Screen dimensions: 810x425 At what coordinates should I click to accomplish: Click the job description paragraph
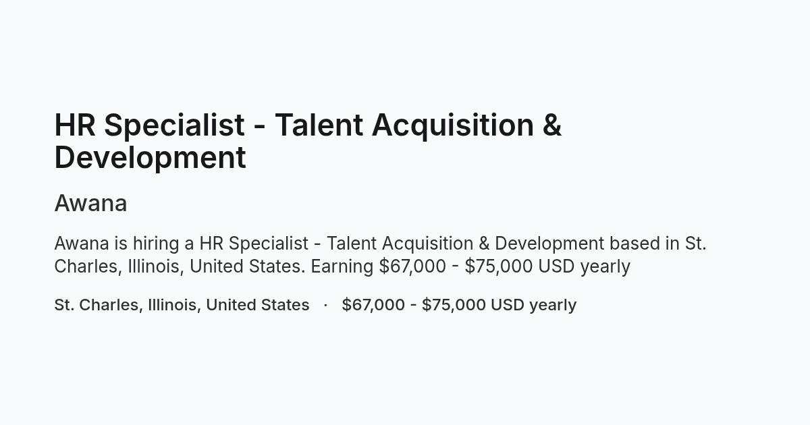(380, 255)
